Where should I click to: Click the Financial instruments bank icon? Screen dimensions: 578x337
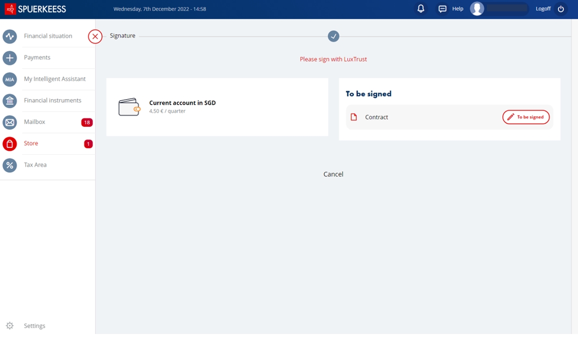(x=10, y=101)
